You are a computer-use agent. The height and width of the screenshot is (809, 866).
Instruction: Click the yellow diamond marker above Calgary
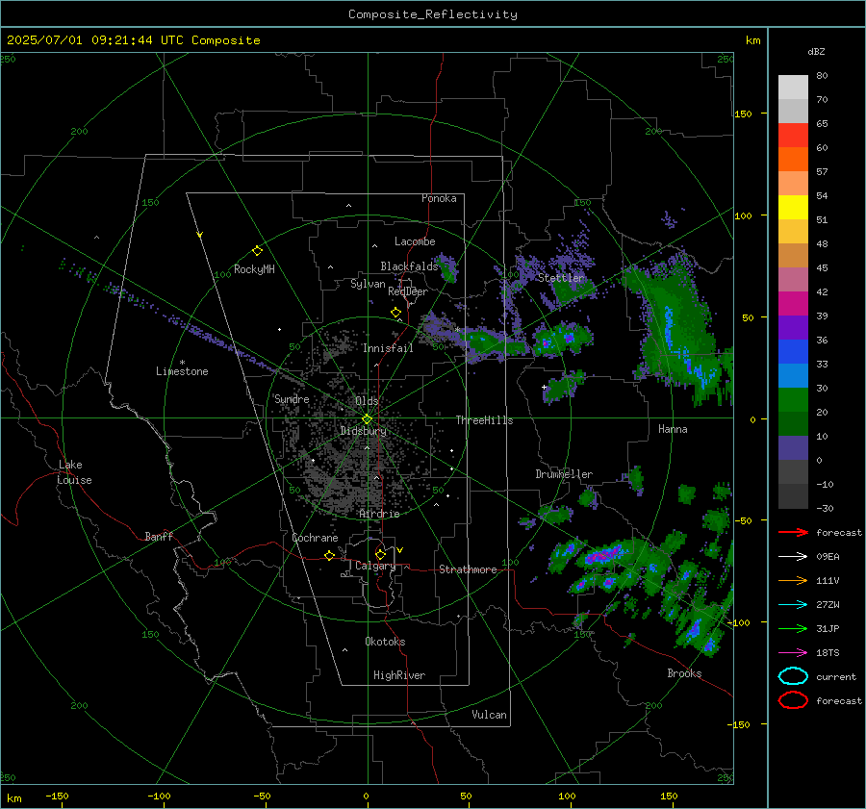tap(380, 554)
